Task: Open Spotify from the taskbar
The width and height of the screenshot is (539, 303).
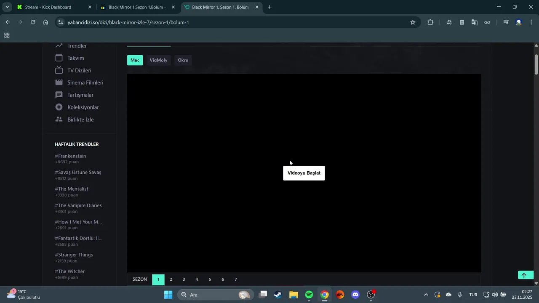Action: tap(309, 295)
